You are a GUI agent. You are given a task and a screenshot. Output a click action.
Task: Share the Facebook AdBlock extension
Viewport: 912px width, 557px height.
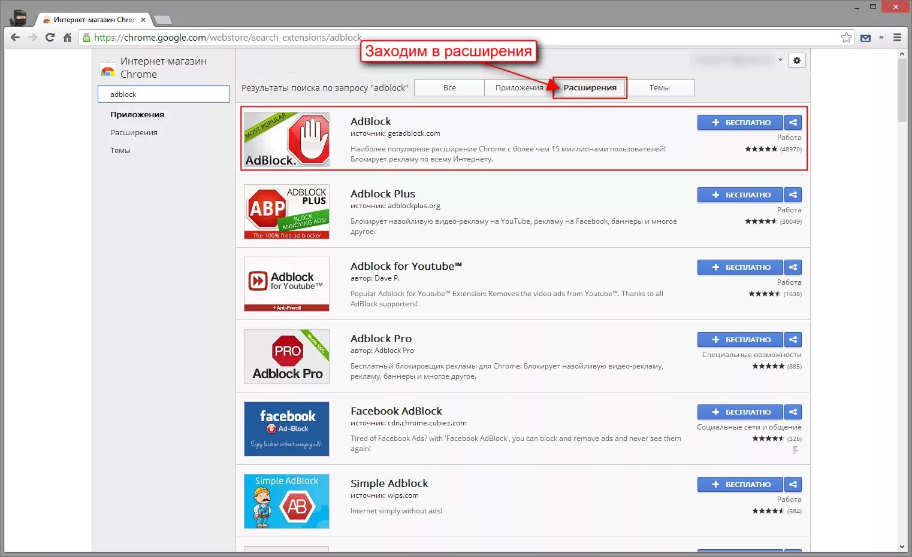[793, 412]
